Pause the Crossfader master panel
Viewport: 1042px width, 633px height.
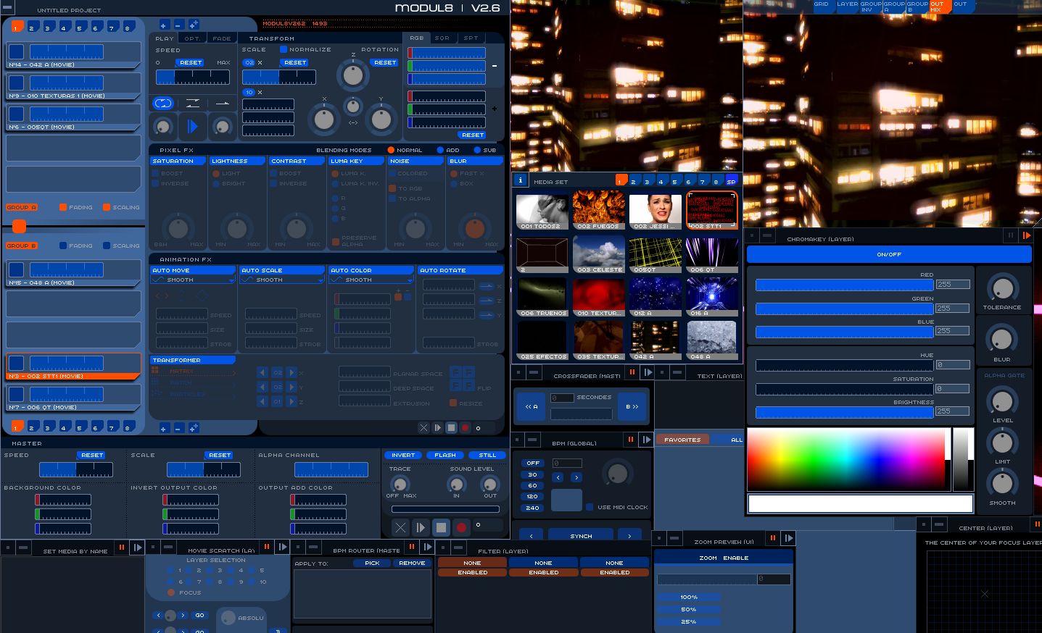click(x=630, y=372)
